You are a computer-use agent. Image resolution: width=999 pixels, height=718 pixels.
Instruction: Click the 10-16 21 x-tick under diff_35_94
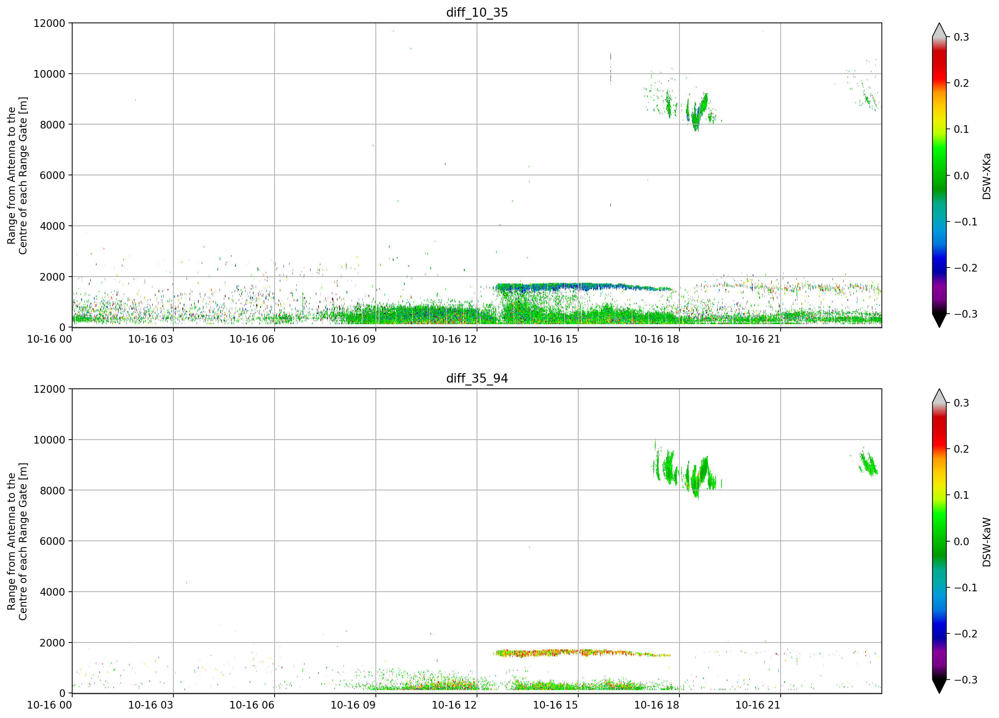(x=758, y=705)
